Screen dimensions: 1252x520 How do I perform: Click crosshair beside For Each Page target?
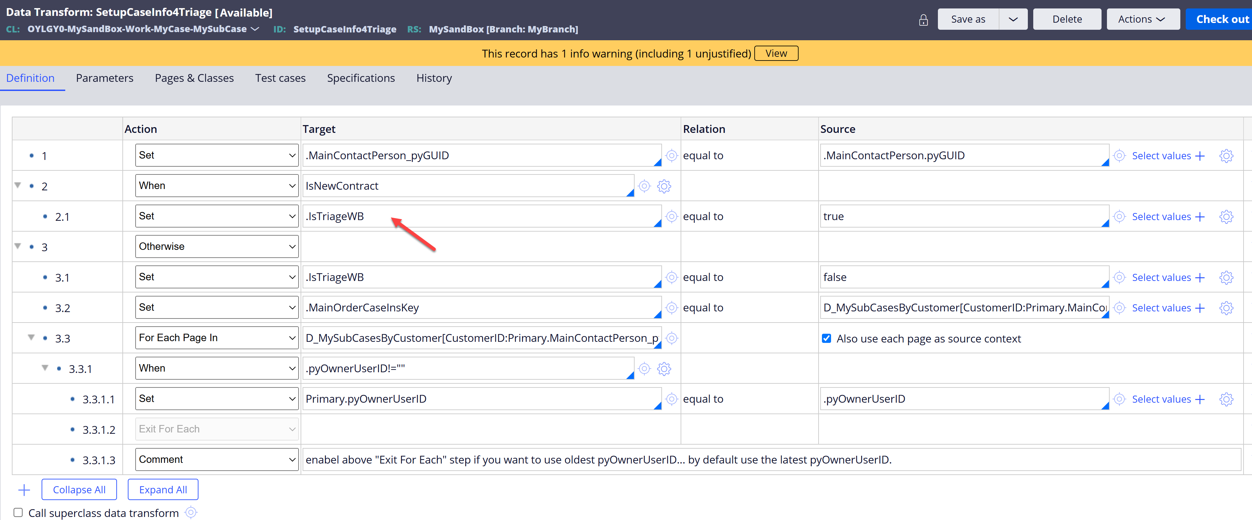click(x=671, y=338)
